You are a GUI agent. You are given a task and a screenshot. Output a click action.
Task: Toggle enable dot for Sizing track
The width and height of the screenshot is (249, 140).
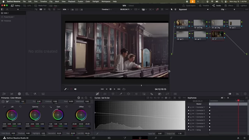(x=189, y=130)
